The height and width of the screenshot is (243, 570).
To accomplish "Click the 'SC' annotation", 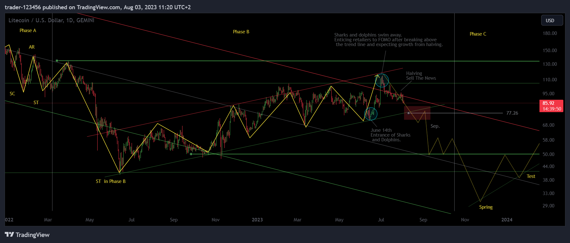I will [x=12, y=94].
